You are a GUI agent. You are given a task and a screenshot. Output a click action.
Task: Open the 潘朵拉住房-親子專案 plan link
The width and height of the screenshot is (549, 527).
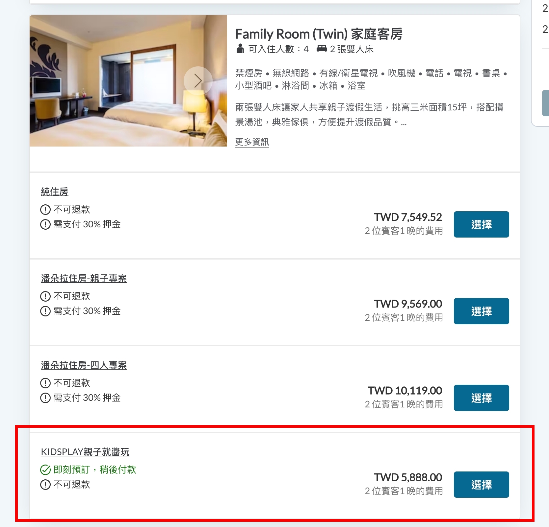tap(84, 278)
